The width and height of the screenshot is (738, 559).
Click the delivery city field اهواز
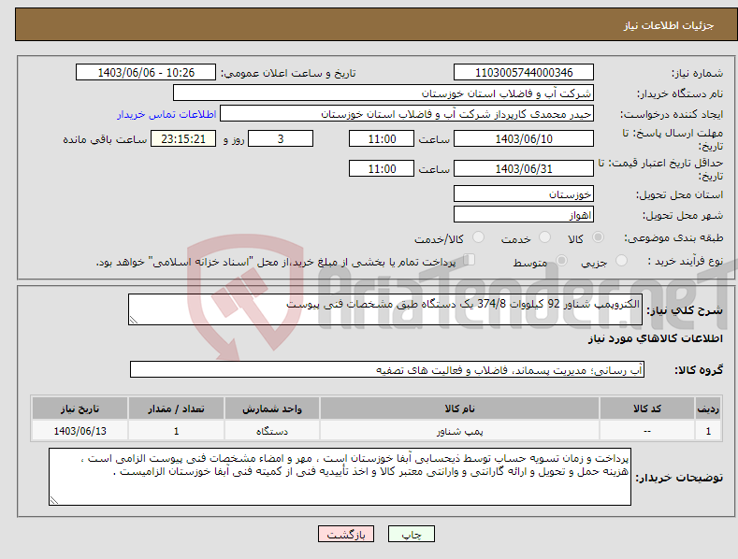click(x=524, y=215)
